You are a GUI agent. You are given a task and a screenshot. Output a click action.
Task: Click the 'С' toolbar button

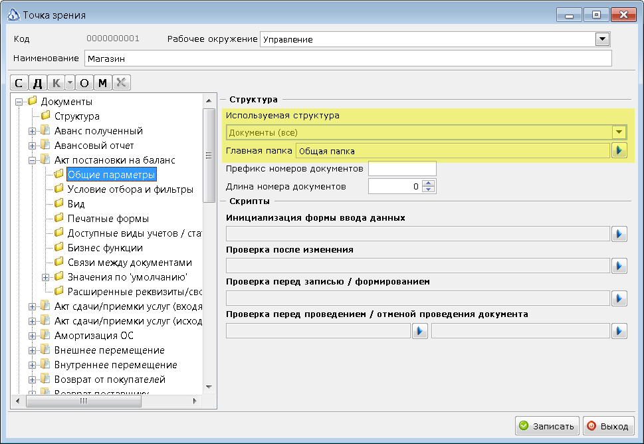click(19, 82)
